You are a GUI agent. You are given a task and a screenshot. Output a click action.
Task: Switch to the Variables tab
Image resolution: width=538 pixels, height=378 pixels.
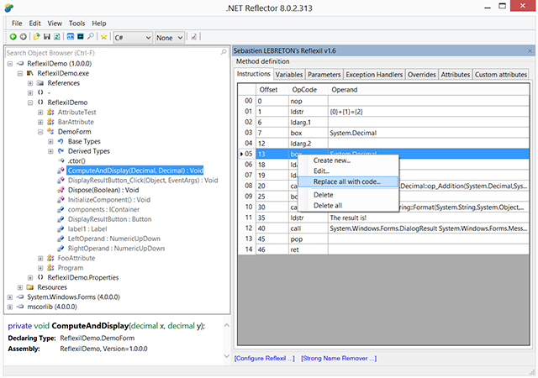pyautogui.click(x=289, y=75)
